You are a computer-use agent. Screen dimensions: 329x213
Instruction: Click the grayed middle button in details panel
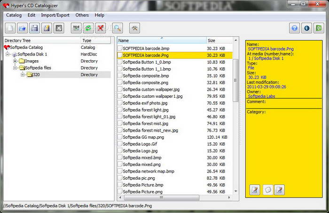[x=268, y=190]
